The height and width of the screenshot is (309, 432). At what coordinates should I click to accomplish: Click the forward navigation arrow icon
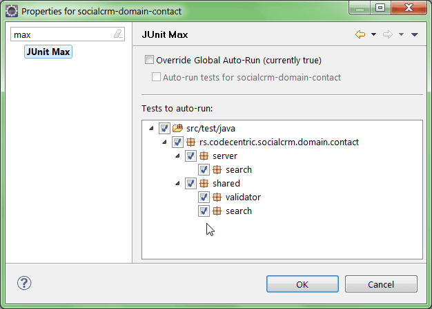[x=389, y=34]
